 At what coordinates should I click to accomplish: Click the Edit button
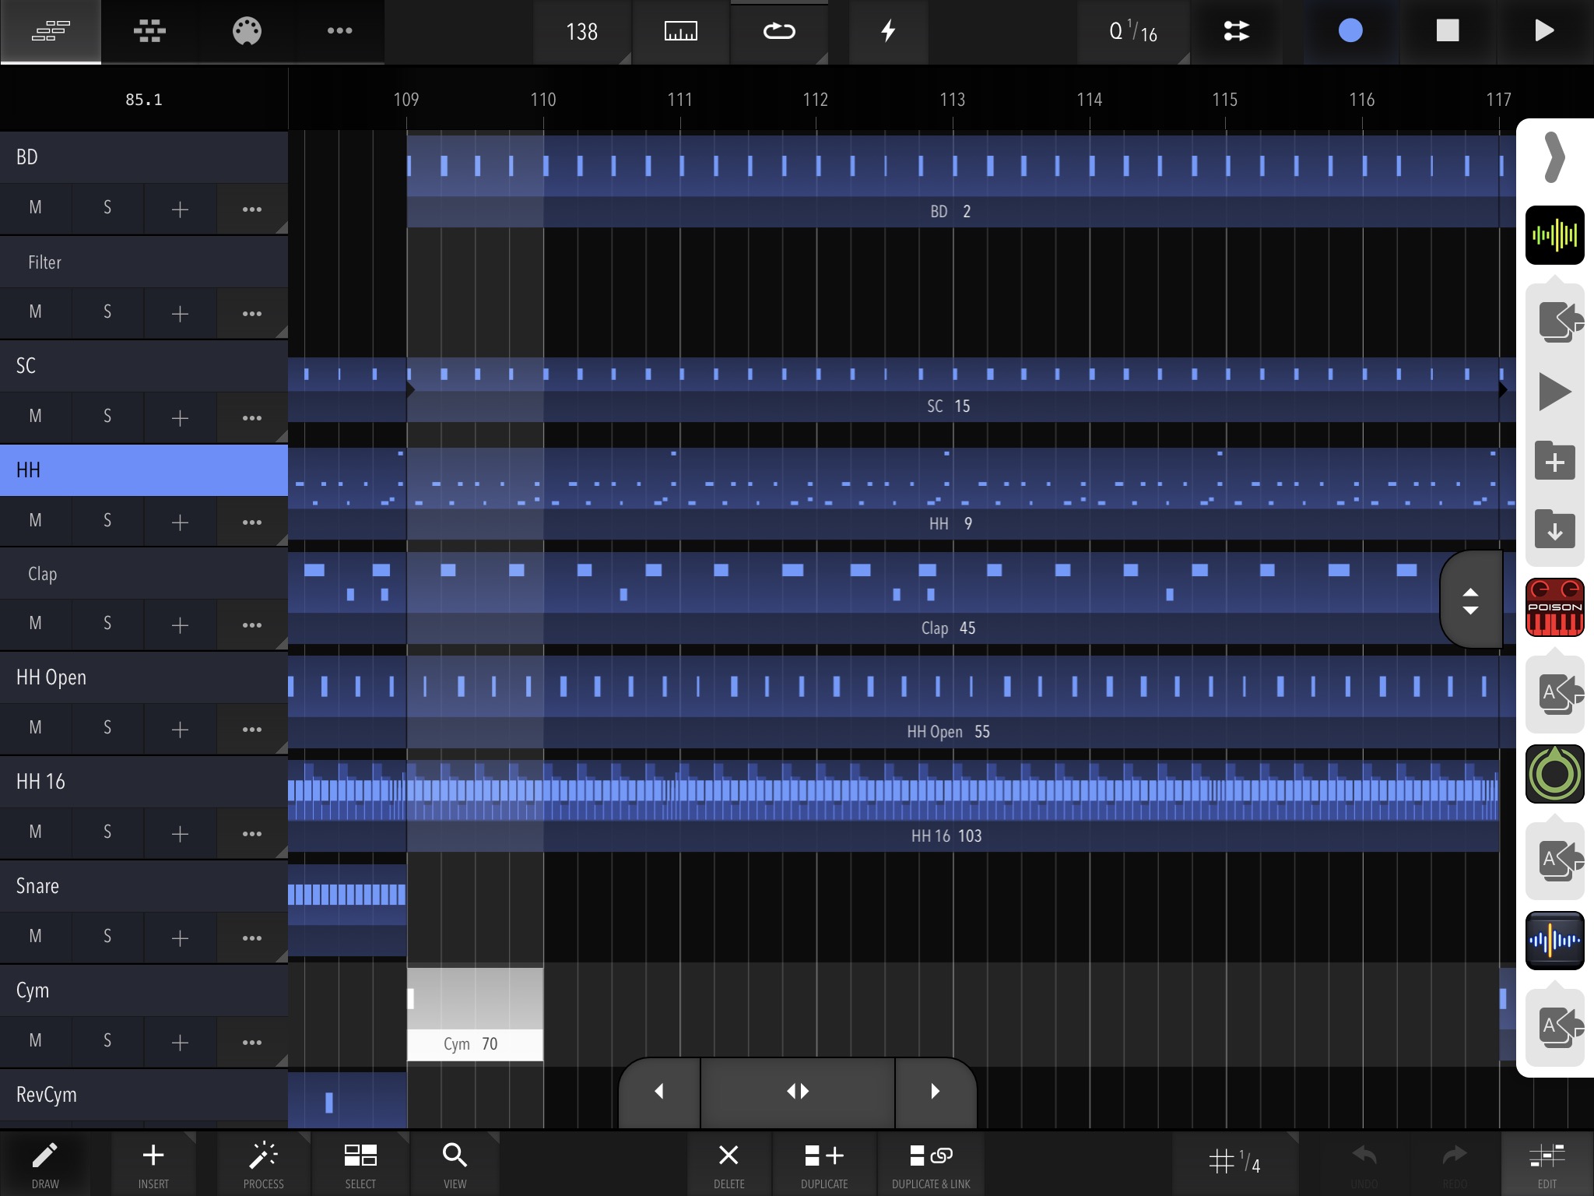(1547, 1165)
